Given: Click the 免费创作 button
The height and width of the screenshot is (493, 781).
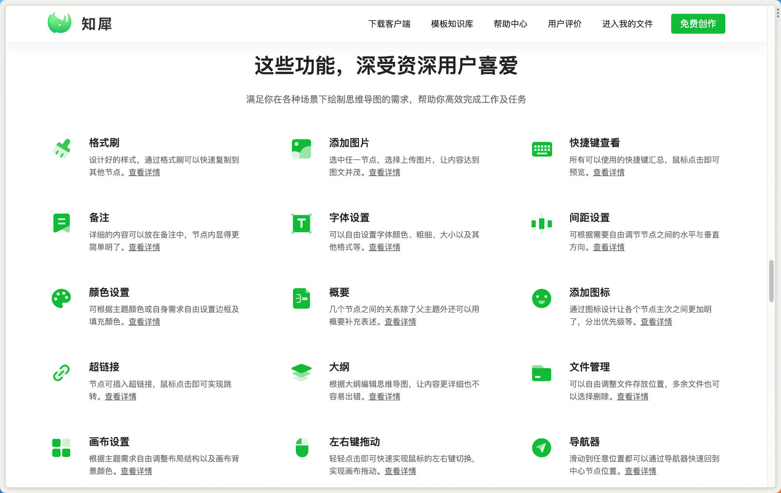Looking at the screenshot, I should (x=698, y=23).
